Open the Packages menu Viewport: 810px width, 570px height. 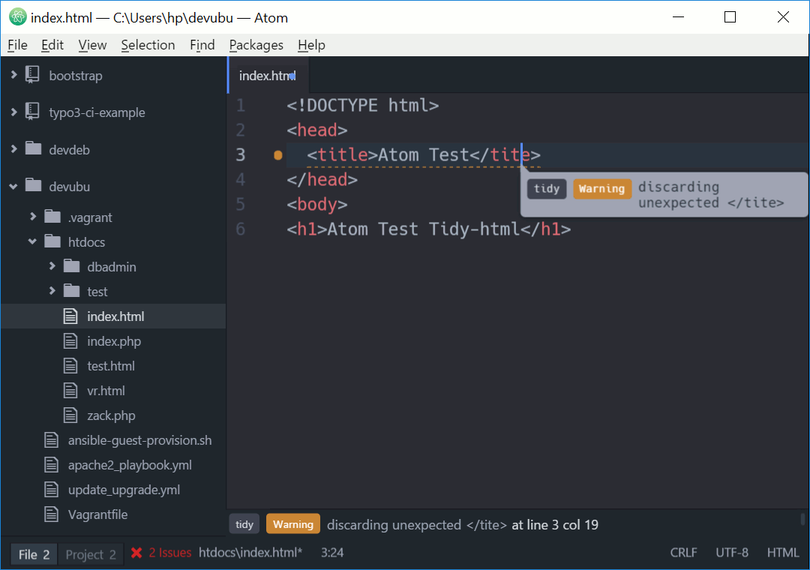point(256,45)
